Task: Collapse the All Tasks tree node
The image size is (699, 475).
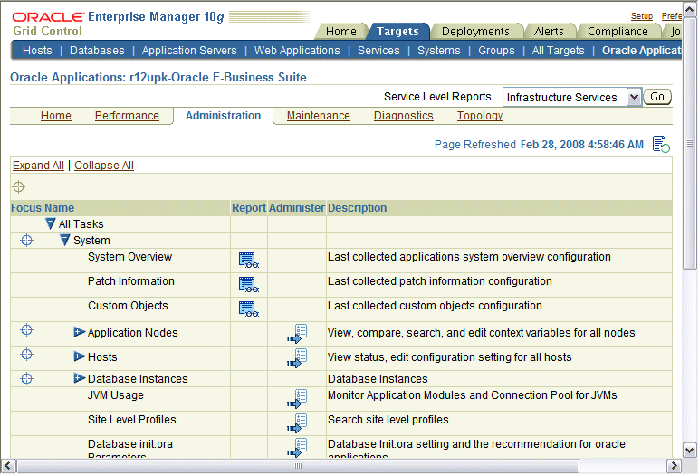Action: click(51, 223)
